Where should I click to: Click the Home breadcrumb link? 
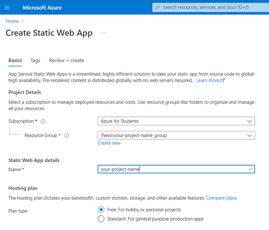tap(12, 21)
